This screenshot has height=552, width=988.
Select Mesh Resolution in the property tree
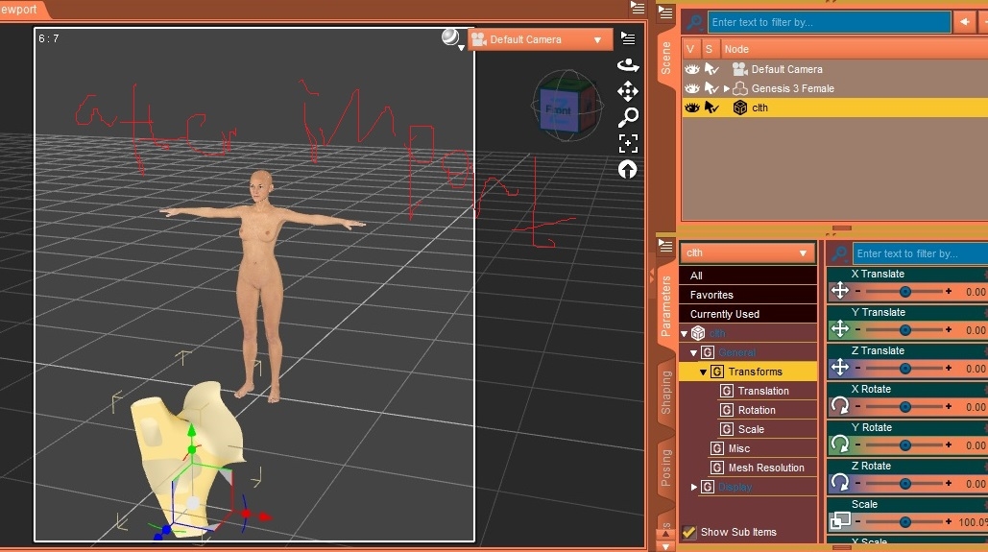(x=765, y=468)
